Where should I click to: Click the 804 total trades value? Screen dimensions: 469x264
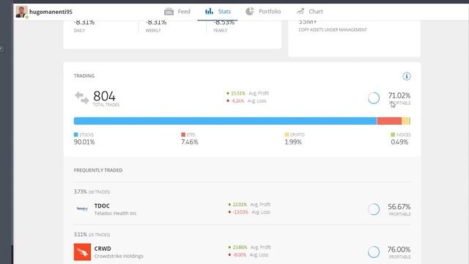click(x=104, y=96)
